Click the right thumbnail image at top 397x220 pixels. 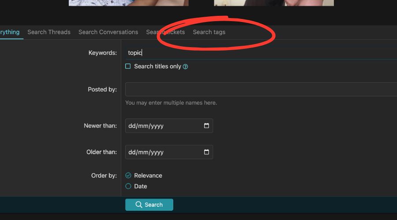coord(274,3)
